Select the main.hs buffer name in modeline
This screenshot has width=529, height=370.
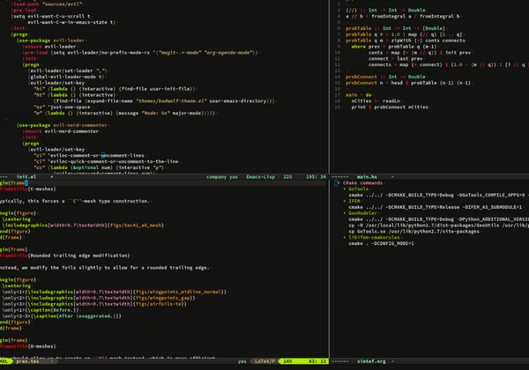[x=367, y=176]
